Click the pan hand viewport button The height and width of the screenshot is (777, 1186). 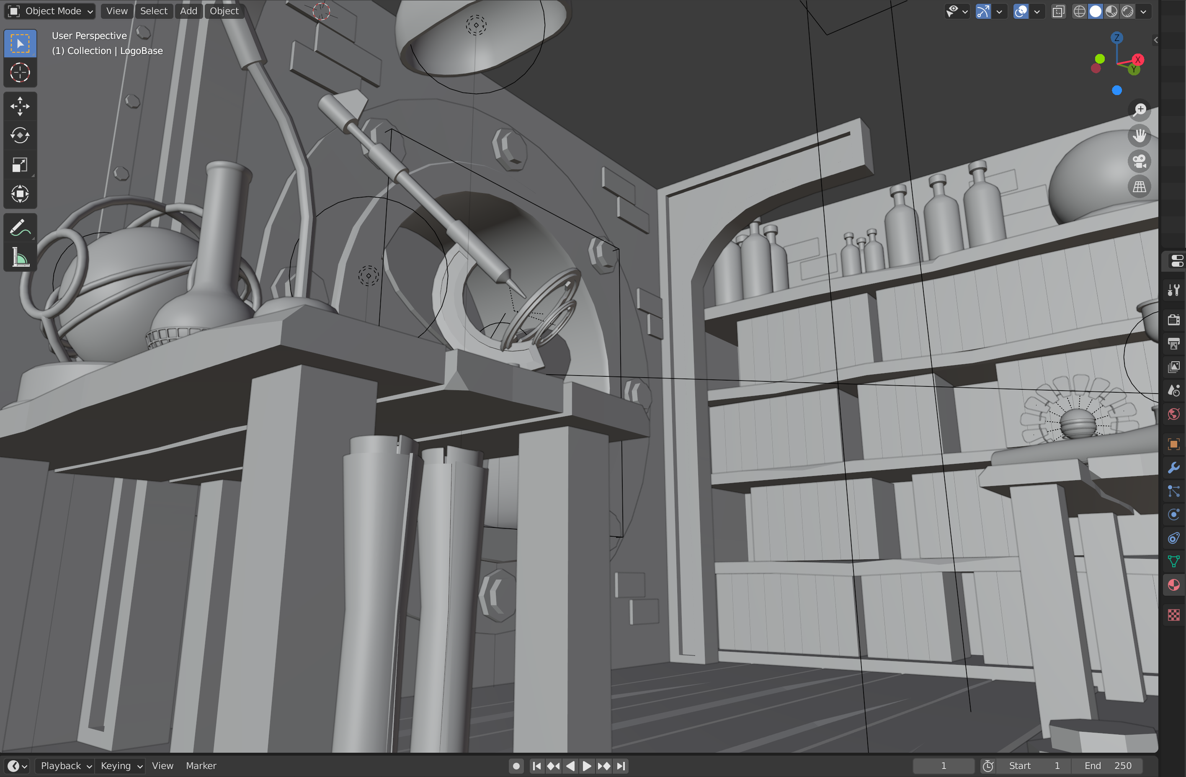click(1139, 136)
